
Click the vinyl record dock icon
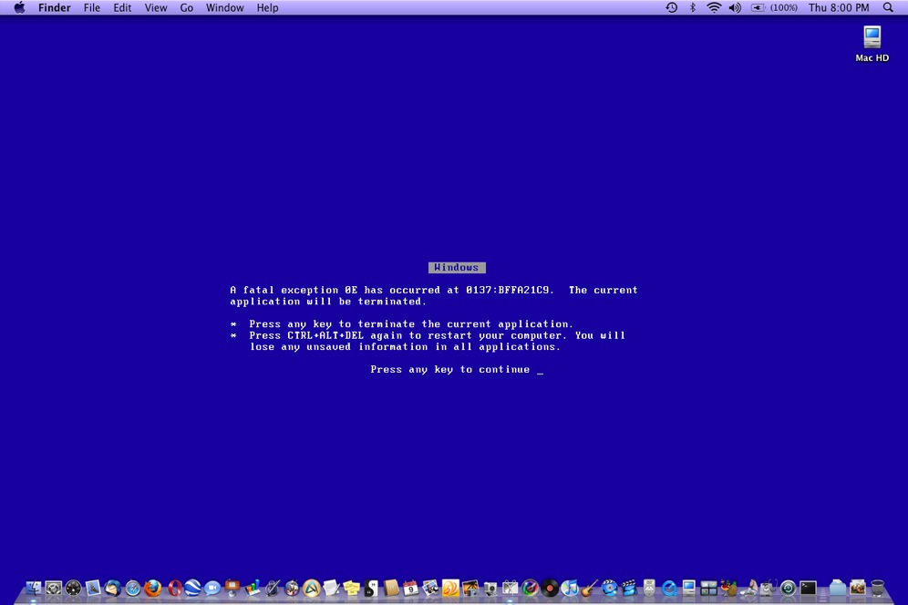tap(550, 589)
